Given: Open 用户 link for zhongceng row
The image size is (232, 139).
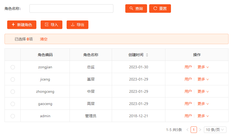Looking at the screenshot, I should [188, 91].
